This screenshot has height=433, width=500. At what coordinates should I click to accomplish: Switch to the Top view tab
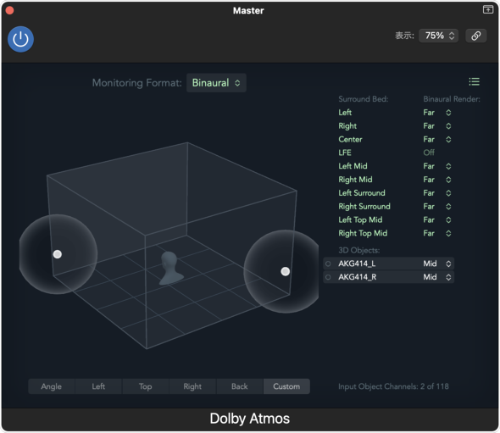pos(146,386)
